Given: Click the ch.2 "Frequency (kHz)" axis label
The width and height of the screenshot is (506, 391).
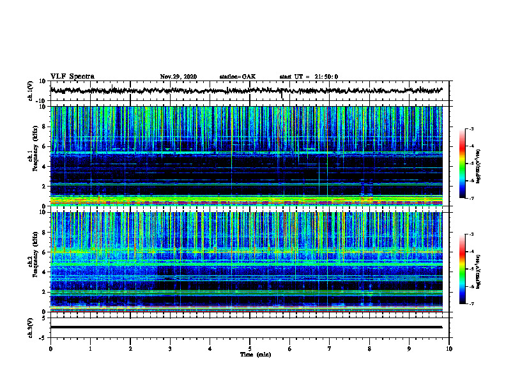Looking at the screenshot, I should tap(36, 254).
